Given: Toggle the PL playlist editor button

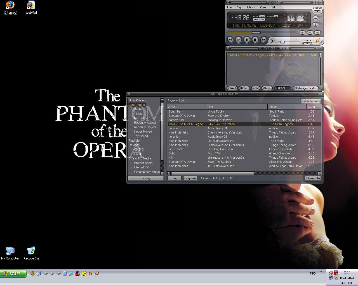Looking at the screenshot, I should coord(310,33).
